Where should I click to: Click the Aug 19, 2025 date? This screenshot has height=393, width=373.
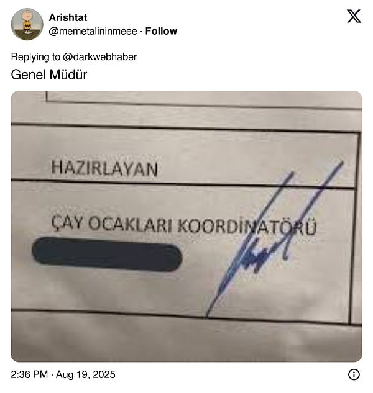(86, 374)
